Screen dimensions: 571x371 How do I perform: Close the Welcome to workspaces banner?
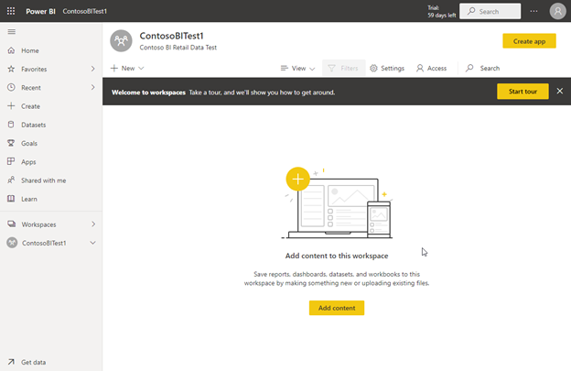(560, 91)
